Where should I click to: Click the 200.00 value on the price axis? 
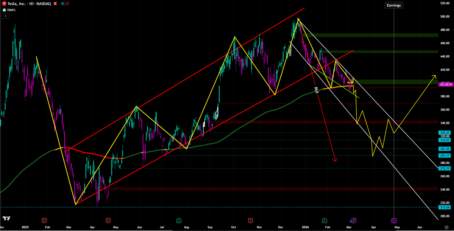pos(445,216)
